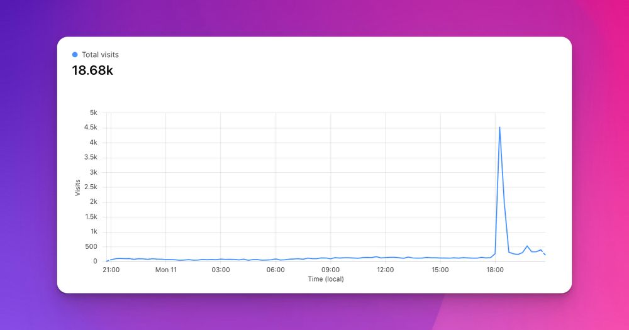Image resolution: width=629 pixels, height=330 pixels.
Task: Click the '18:00' time axis label
Action: (496, 270)
